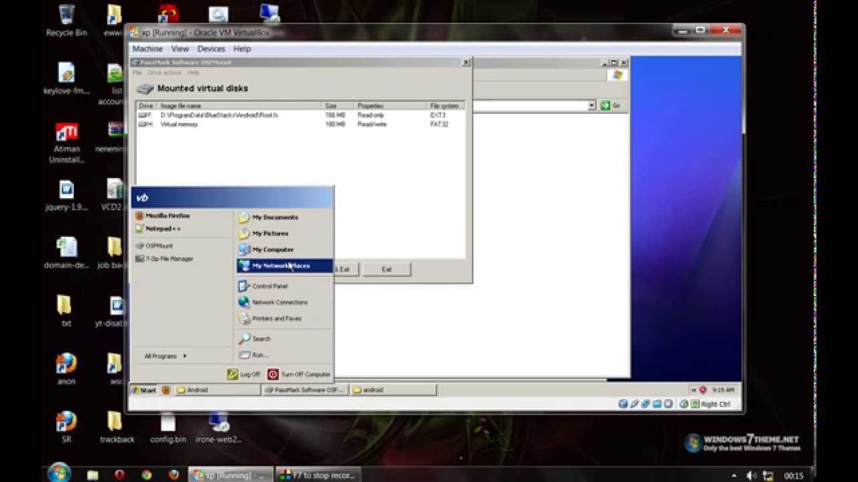Launch Notepad++ from the start menu

(x=158, y=228)
